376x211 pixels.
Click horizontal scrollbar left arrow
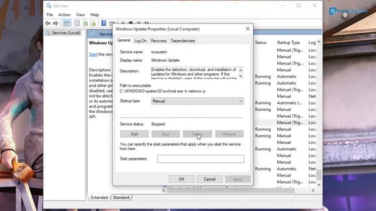point(164,190)
